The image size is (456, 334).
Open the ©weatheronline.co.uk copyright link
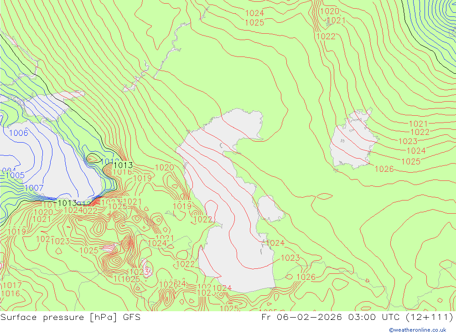(418, 330)
